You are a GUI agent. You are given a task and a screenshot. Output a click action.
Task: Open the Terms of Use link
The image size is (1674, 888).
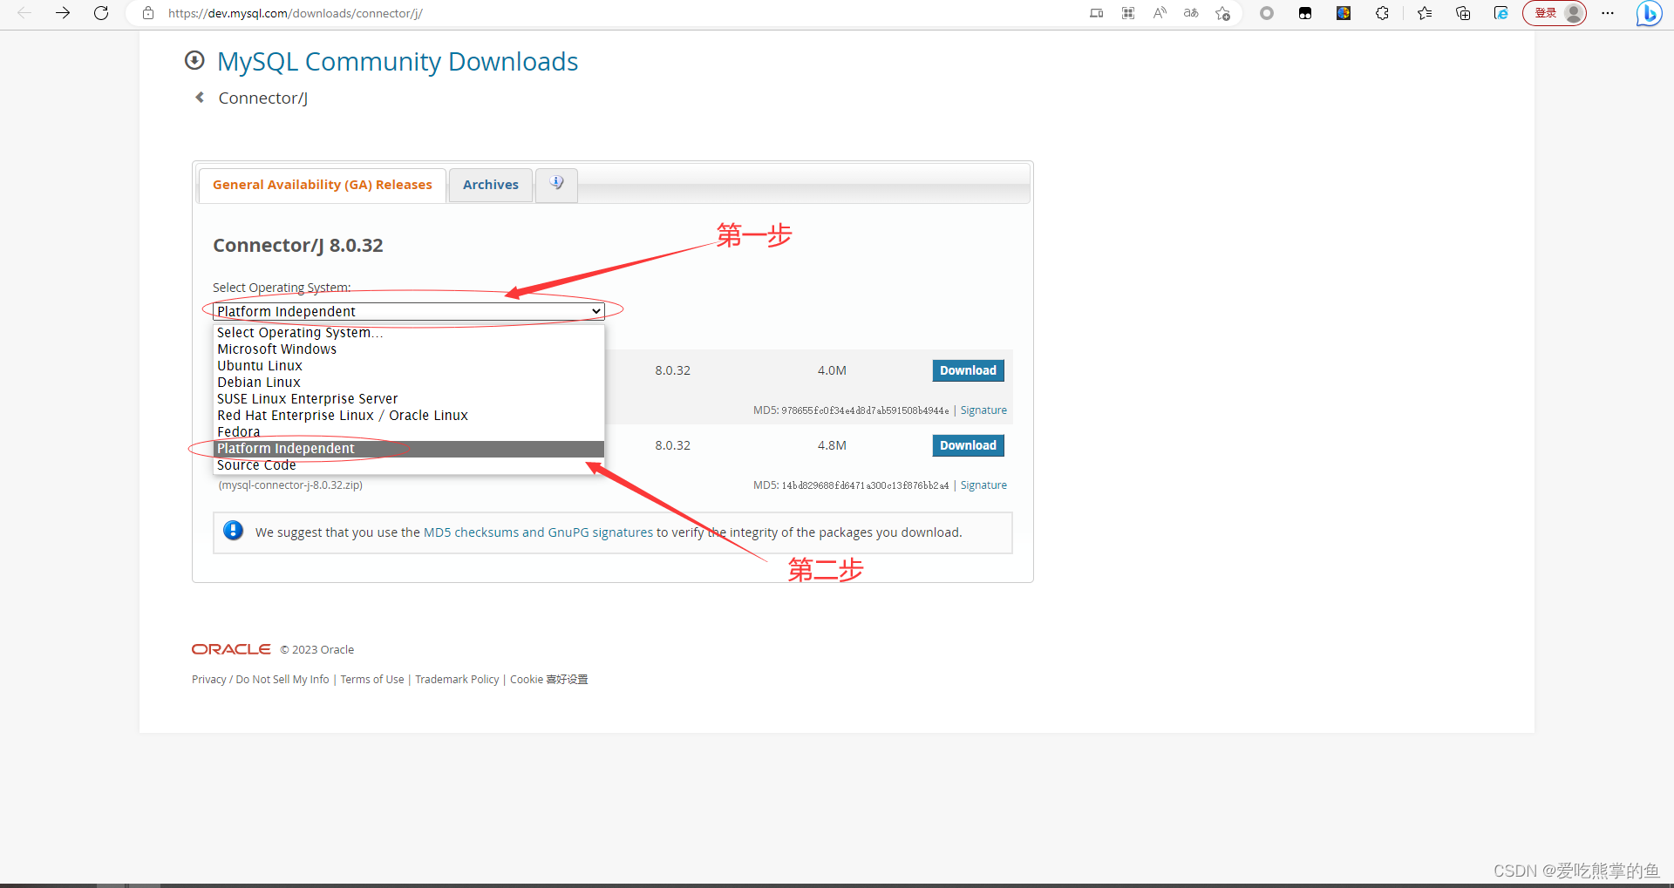click(x=372, y=680)
